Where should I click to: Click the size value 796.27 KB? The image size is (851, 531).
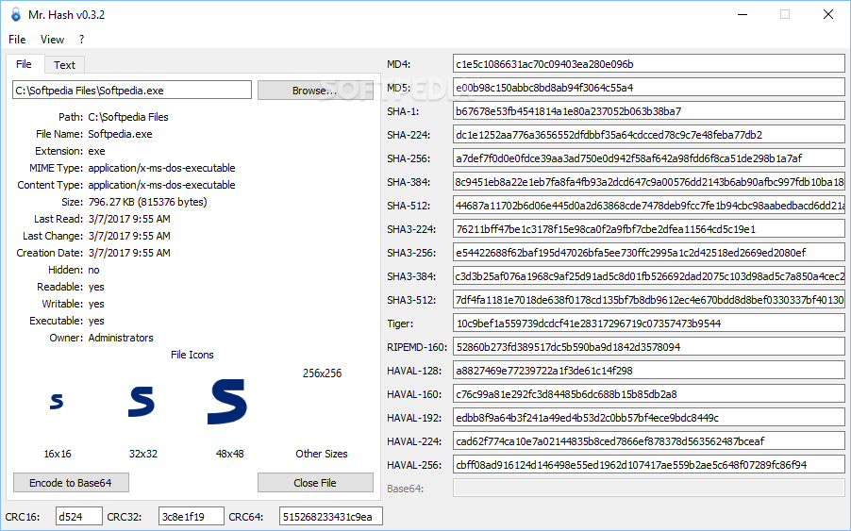click(147, 202)
